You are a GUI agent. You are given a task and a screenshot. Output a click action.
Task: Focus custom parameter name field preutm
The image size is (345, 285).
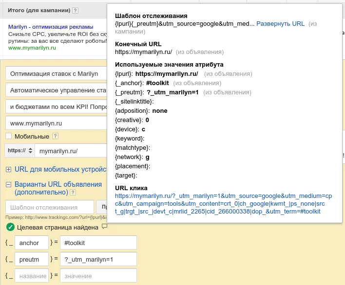pyautogui.click(x=32, y=259)
